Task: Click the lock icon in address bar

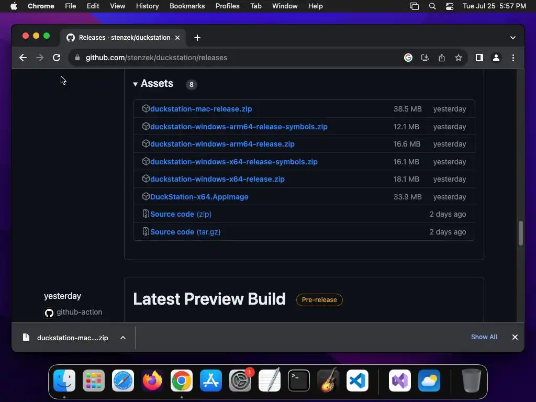Action: point(77,58)
